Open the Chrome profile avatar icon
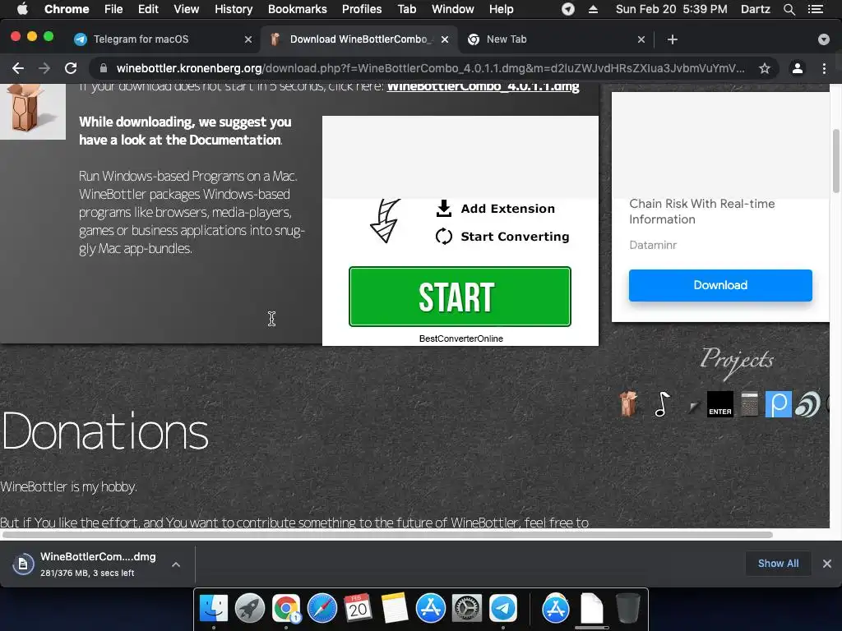The image size is (842, 631). [x=797, y=68]
